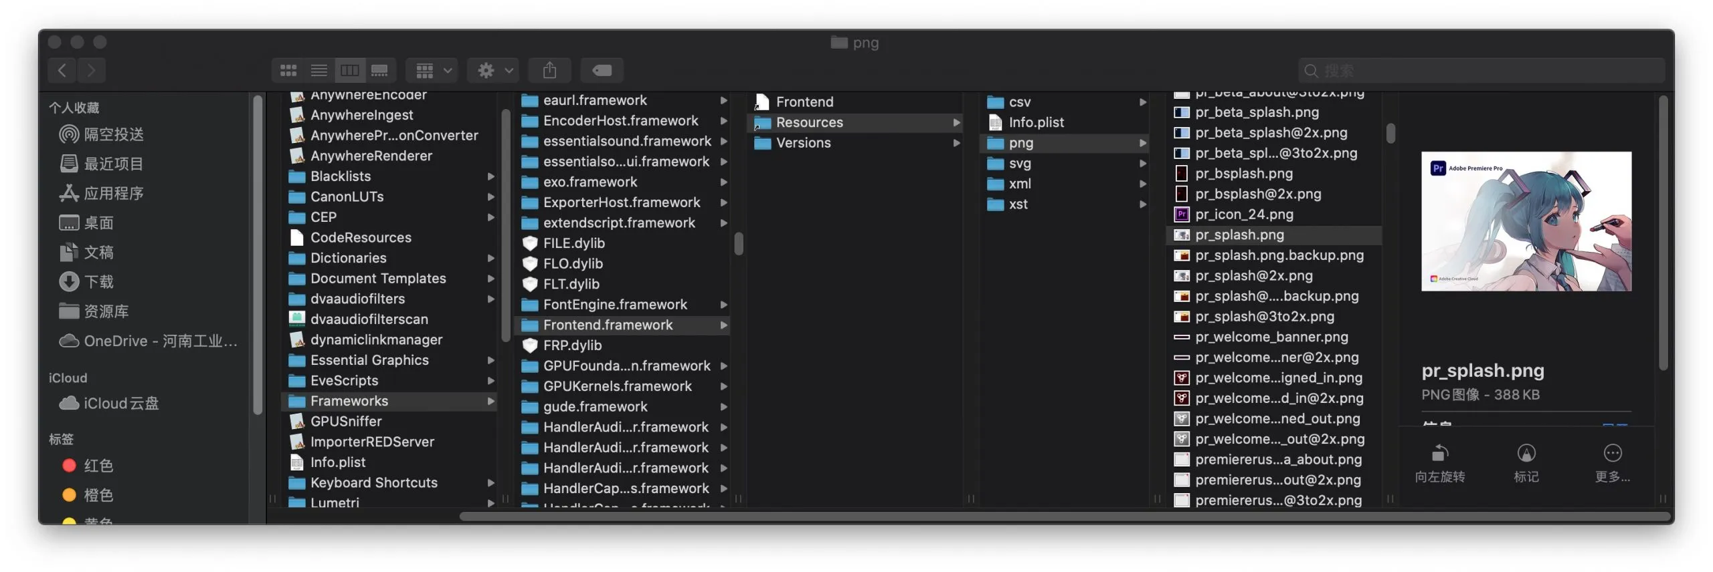Image resolution: width=1713 pixels, height=572 pixels.
Task: Expand the svg folder arrow
Action: pos(1143,164)
